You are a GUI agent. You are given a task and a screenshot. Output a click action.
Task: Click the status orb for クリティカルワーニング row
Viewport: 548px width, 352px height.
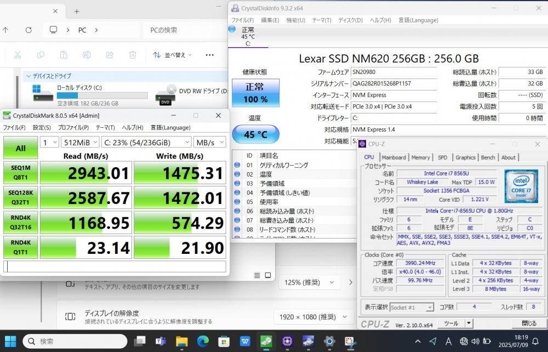(237, 165)
